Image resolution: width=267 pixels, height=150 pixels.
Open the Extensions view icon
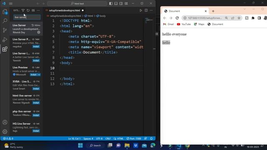click(x=5, y=49)
